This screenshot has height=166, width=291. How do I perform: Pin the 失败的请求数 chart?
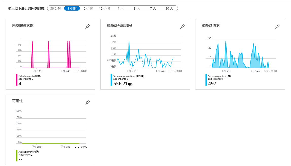(x=88, y=26)
